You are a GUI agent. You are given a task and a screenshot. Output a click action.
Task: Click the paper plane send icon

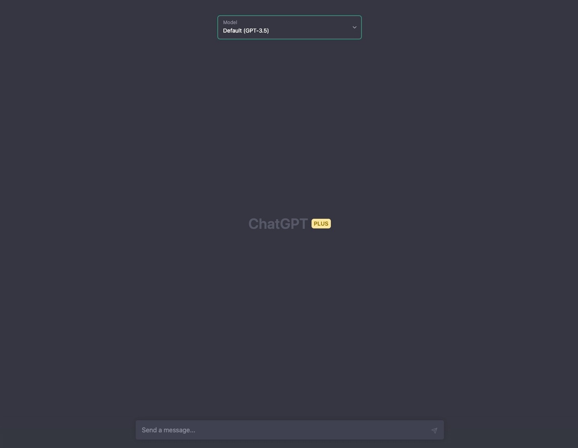(x=434, y=430)
